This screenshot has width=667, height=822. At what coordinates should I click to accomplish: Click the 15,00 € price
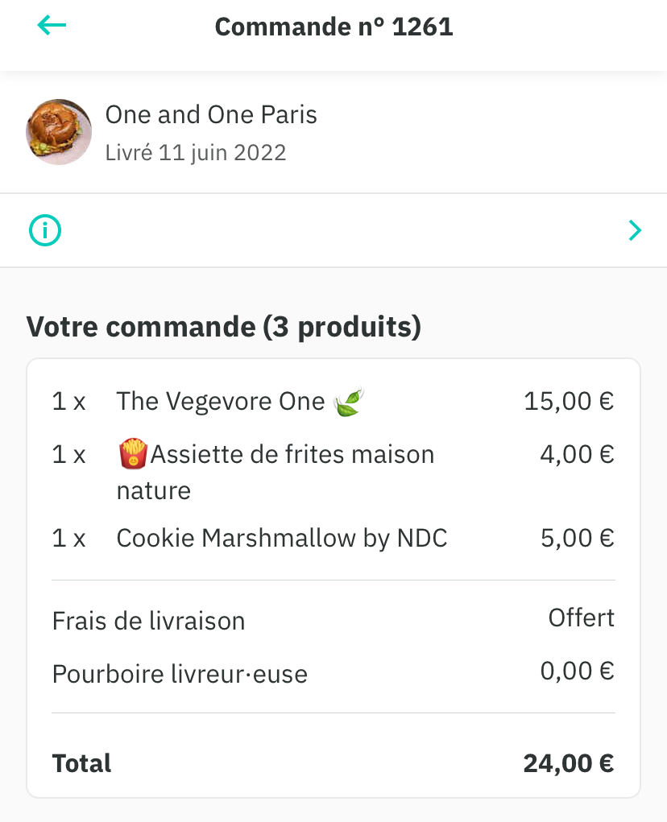569,401
